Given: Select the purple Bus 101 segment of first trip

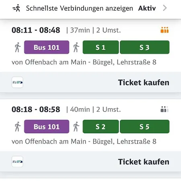Looking at the screenshot, I should [x=47, y=47].
